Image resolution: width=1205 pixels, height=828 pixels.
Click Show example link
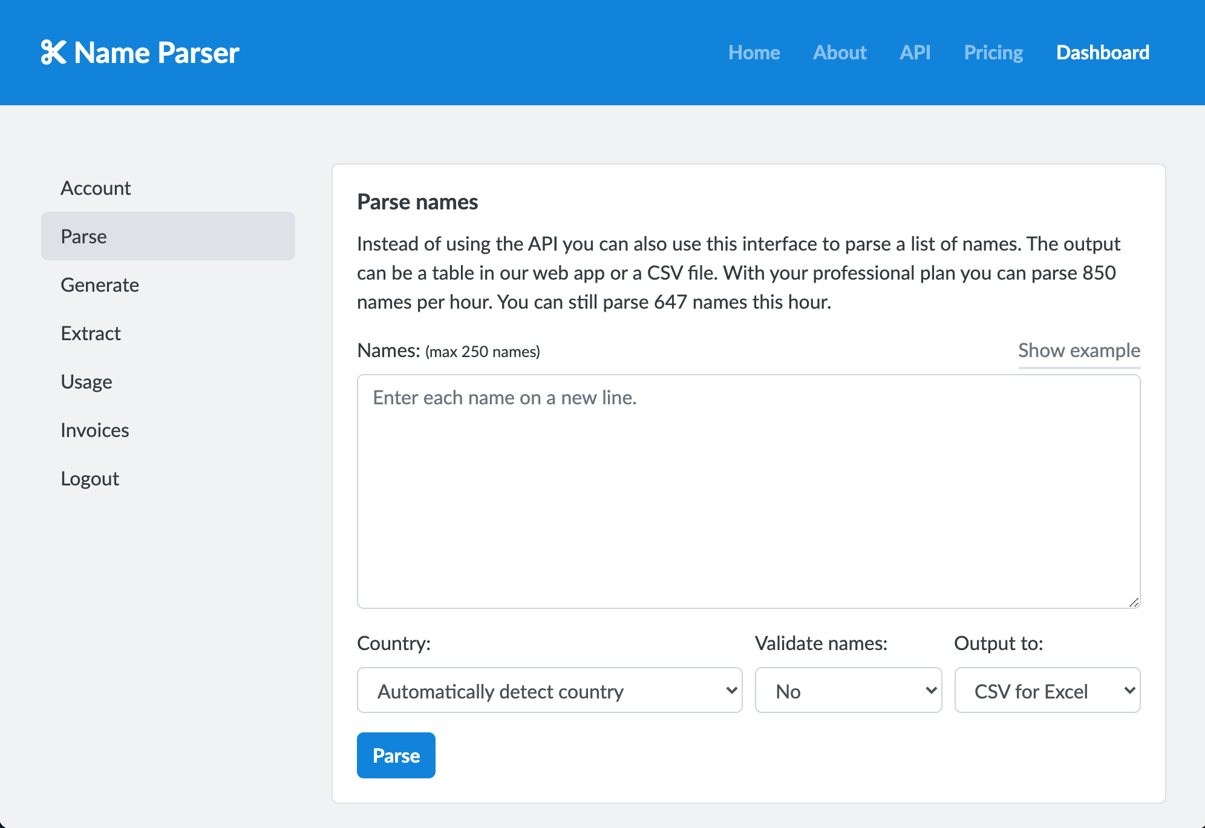[1079, 350]
